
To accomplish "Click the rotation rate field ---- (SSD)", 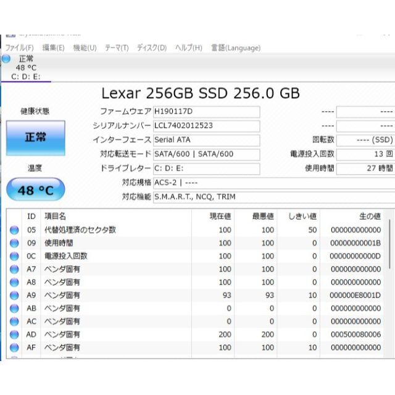I will (x=365, y=140).
